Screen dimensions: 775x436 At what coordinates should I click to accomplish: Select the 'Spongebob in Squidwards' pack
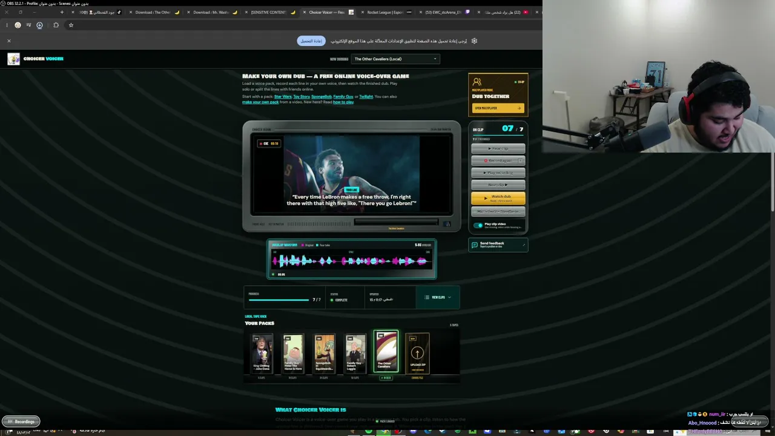pos(324,354)
